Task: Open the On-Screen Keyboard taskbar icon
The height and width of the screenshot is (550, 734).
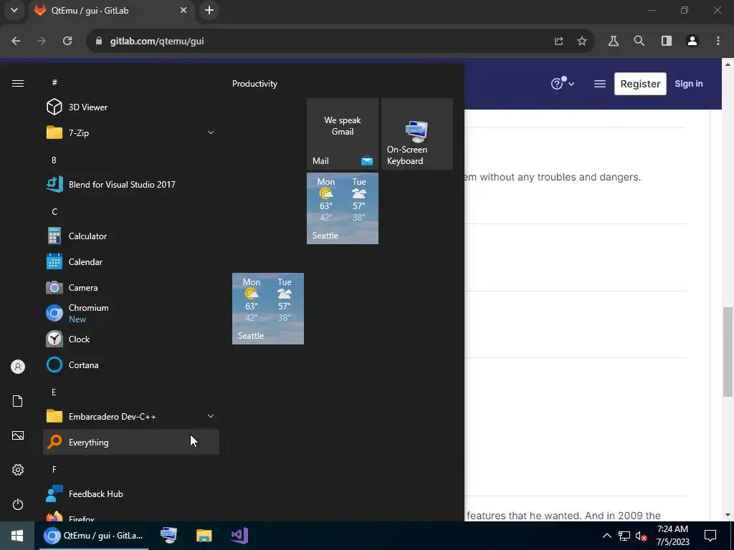Action: click(x=168, y=536)
